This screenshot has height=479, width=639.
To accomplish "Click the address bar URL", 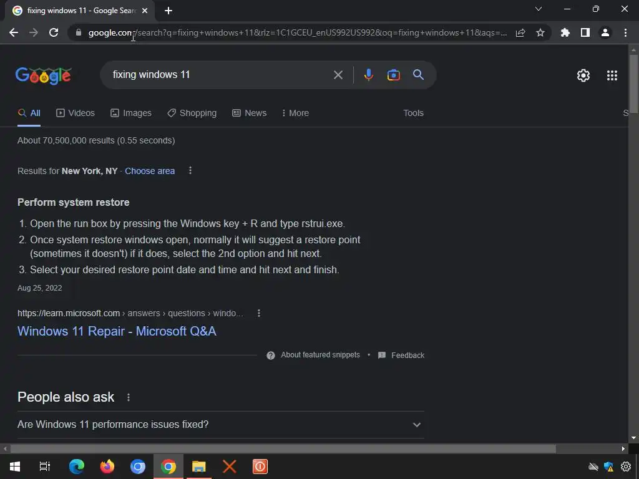I will point(298,32).
